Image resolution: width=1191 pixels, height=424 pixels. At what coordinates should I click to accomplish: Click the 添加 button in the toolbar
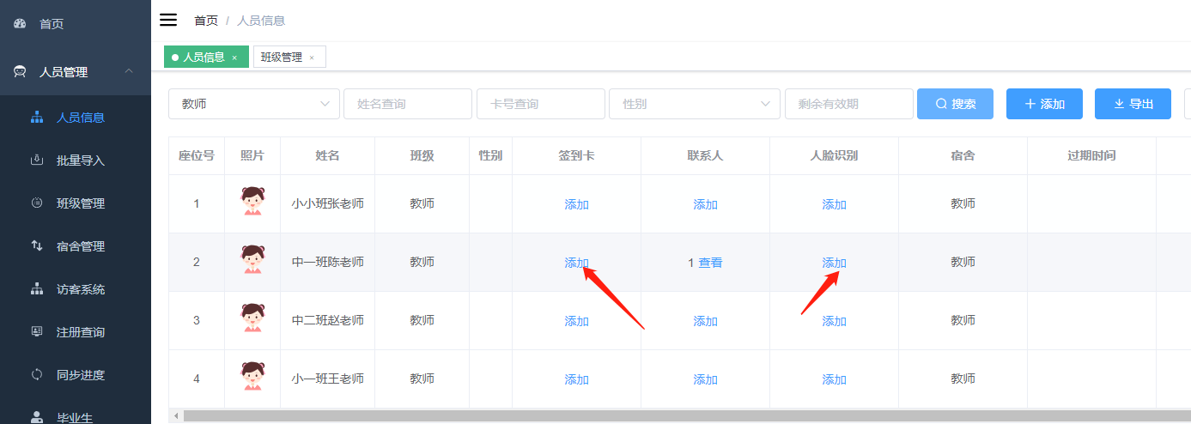pos(1044,104)
